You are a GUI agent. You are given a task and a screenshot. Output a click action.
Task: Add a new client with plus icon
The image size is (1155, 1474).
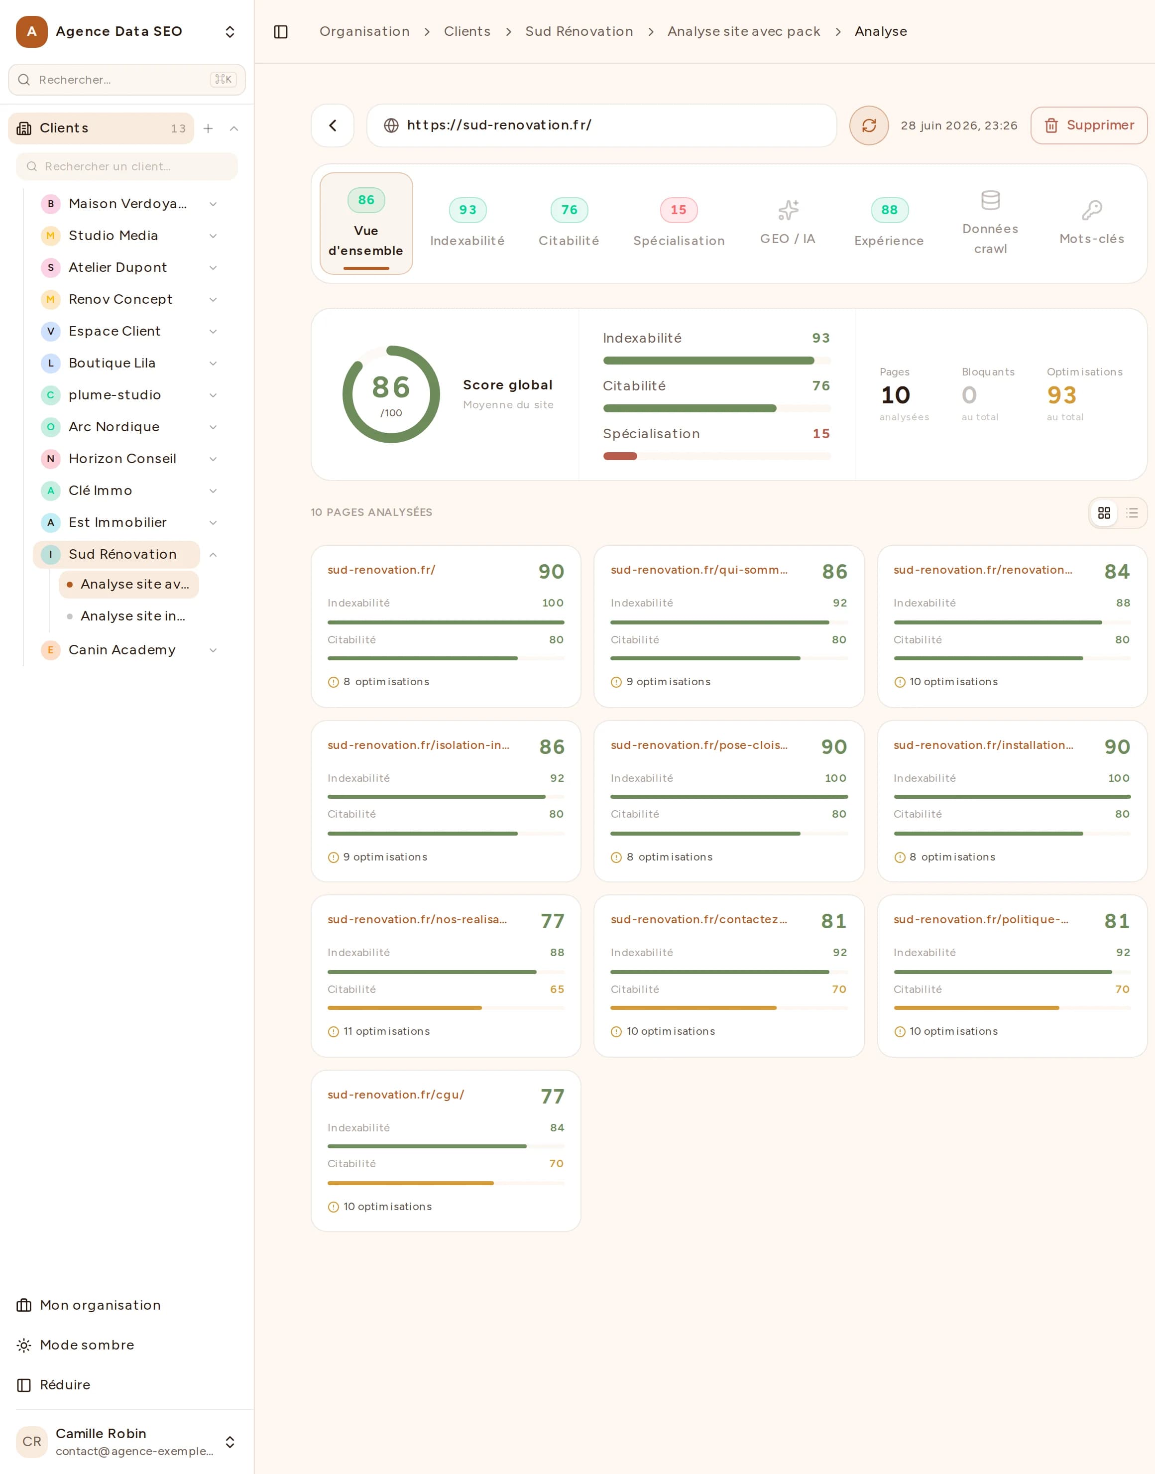pyautogui.click(x=208, y=128)
